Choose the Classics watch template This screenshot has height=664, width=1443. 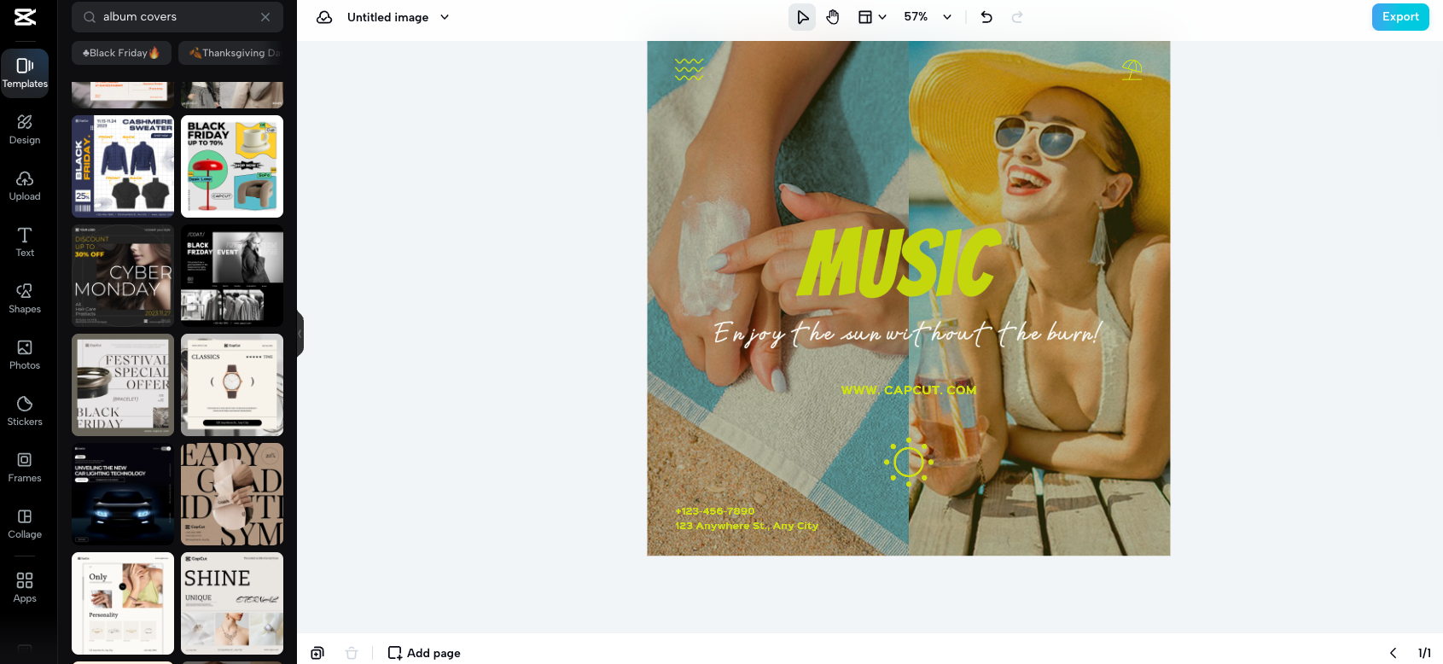232,385
